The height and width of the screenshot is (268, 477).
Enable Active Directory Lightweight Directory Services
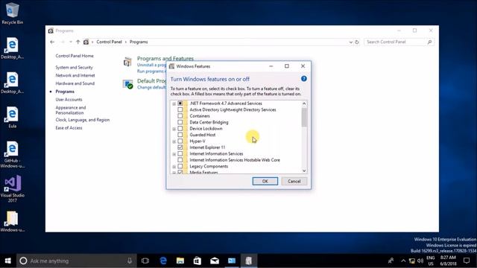tap(180, 109)
